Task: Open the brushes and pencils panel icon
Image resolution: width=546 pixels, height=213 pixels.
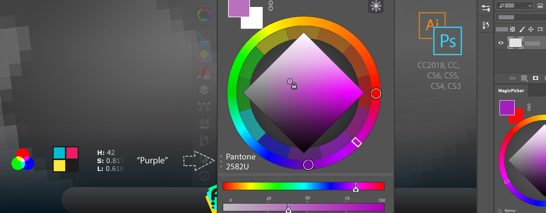Action: coord(204,39)
